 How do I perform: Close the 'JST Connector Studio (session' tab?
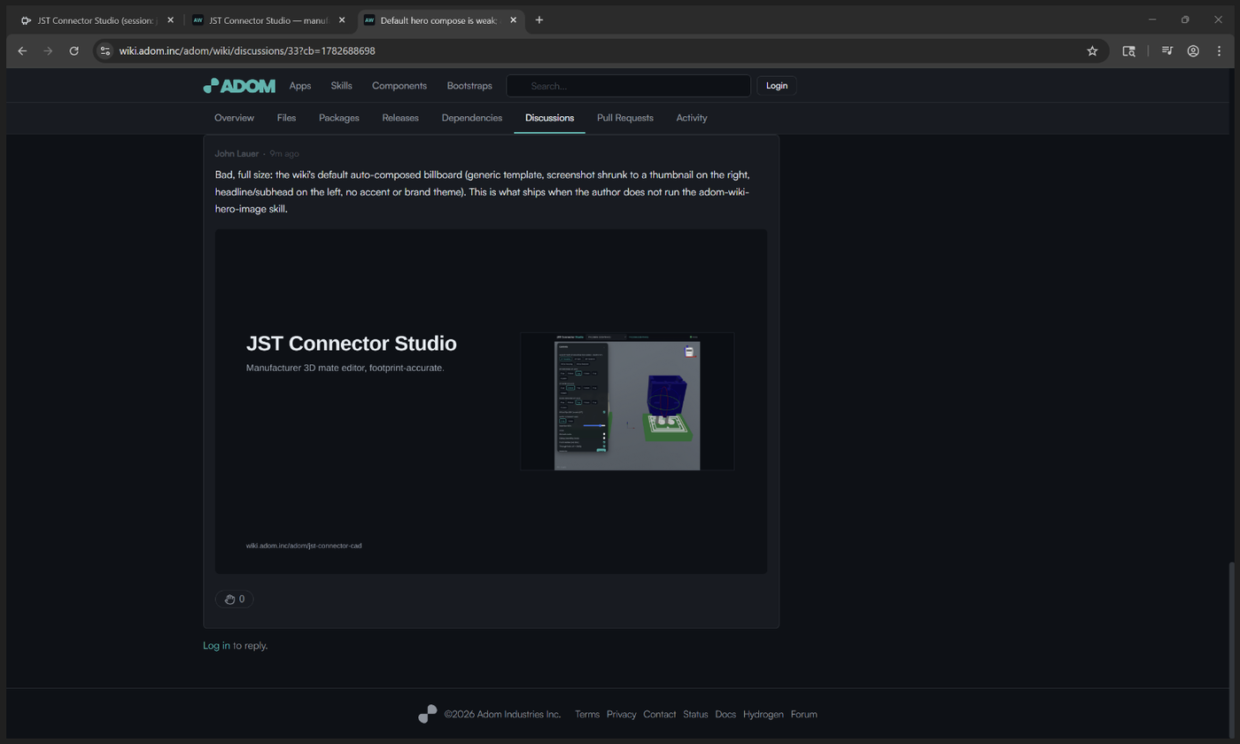(x=170, y=20)
